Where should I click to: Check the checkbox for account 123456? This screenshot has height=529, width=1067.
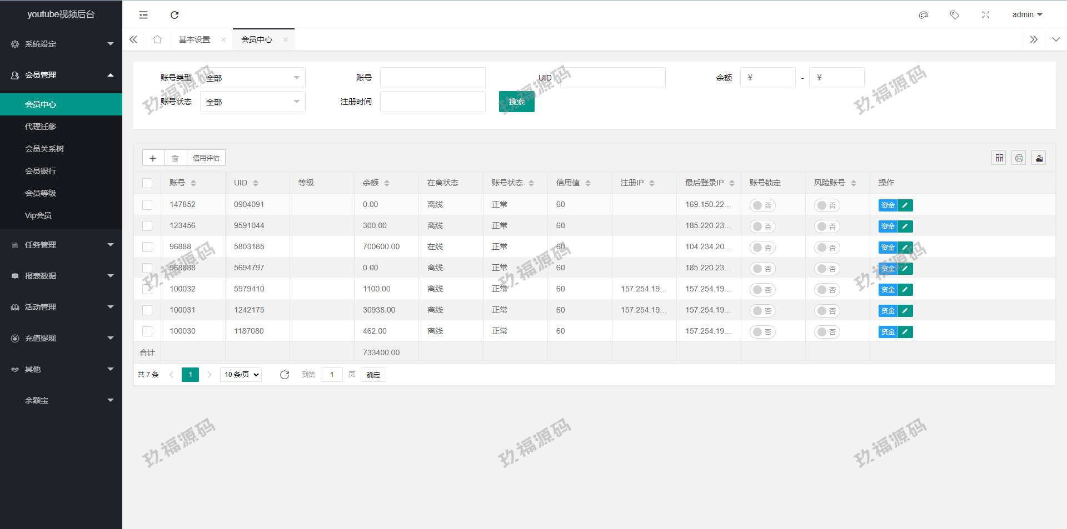(147, 226)
